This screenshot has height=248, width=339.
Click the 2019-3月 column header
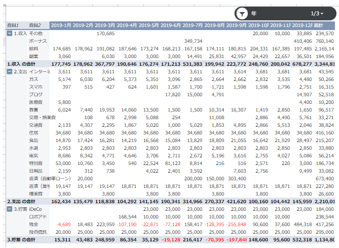105,25
